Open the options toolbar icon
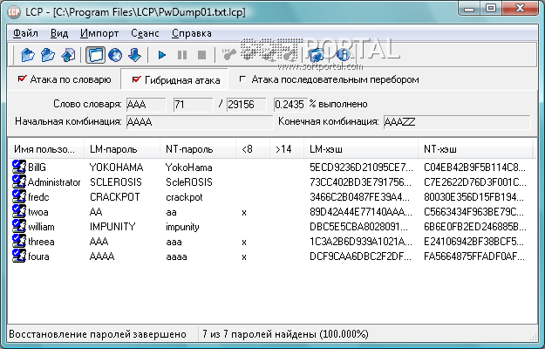 tap(316, 55)
